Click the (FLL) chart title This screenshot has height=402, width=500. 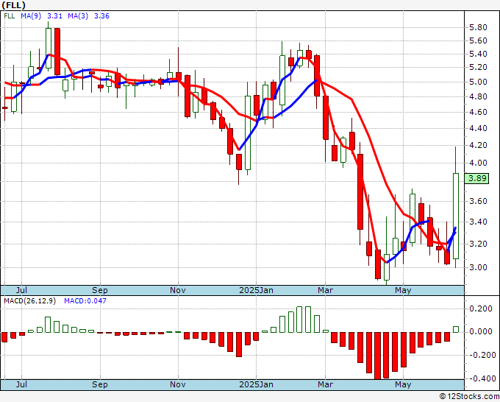[13, 5]
